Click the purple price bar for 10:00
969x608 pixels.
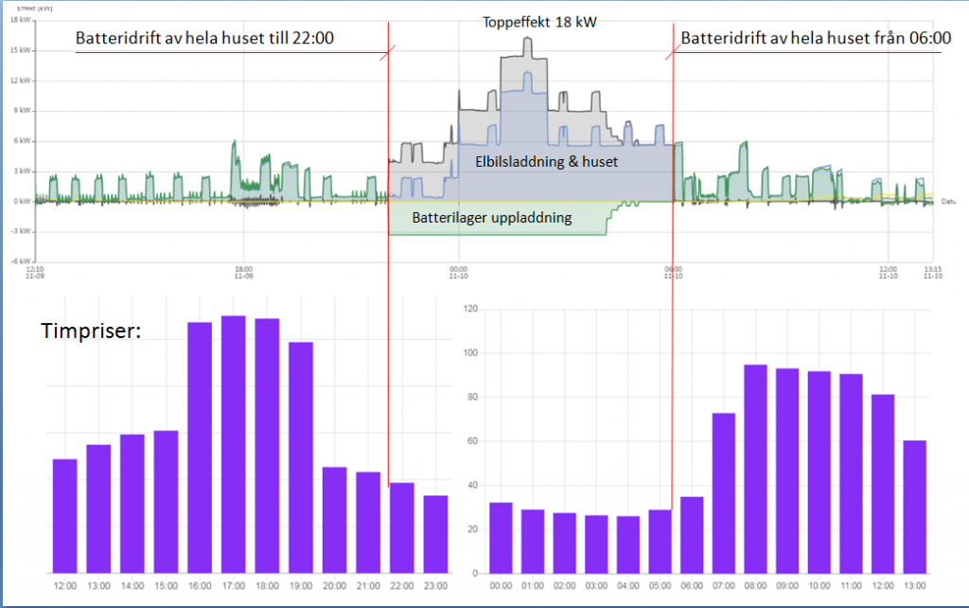tap(819, 473)
